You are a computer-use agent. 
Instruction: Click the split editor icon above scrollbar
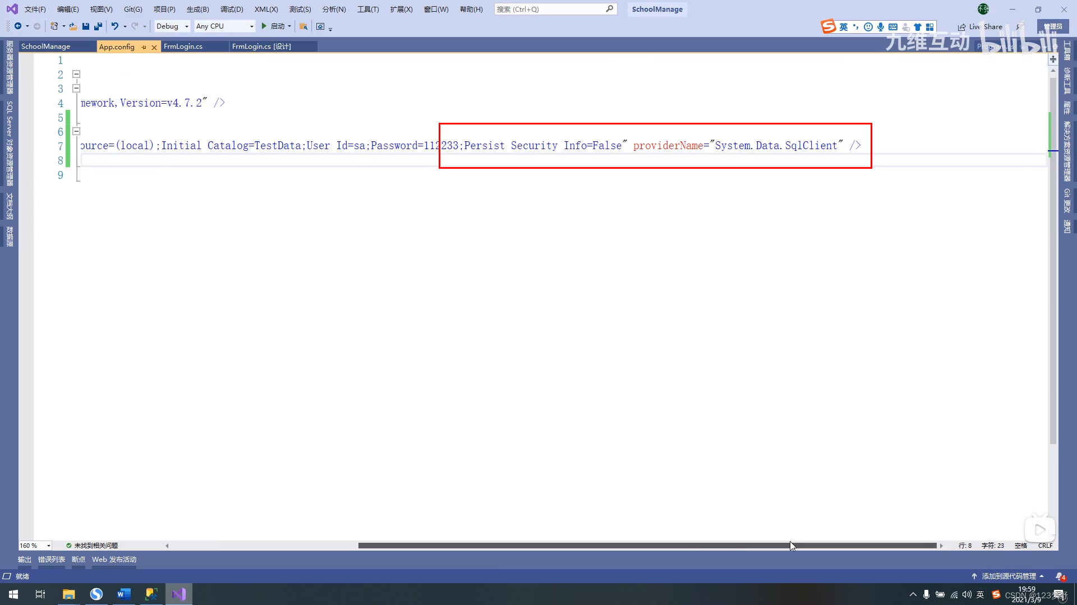click(x=1053, y=59)
